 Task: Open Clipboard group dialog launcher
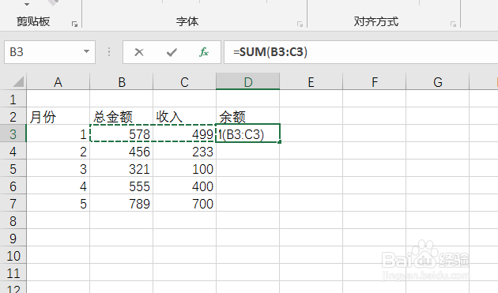coord(74,24)
